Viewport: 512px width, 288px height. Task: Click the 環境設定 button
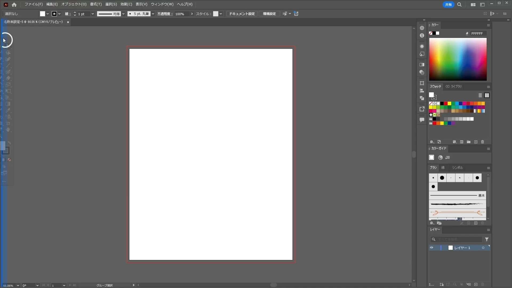[x=269, y=14]
